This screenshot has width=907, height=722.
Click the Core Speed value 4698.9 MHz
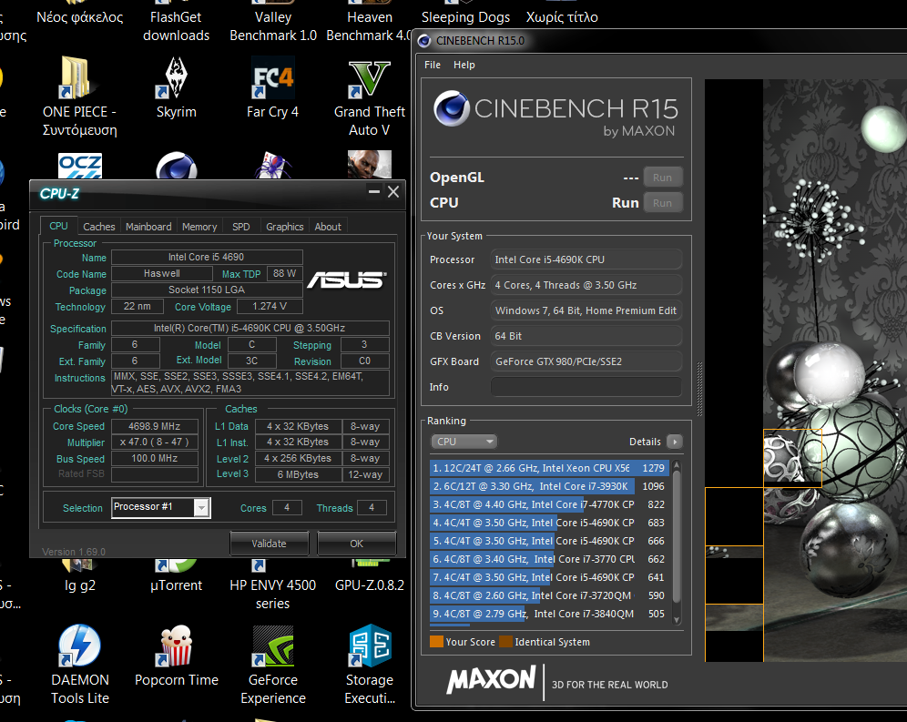tap(155, 426)
